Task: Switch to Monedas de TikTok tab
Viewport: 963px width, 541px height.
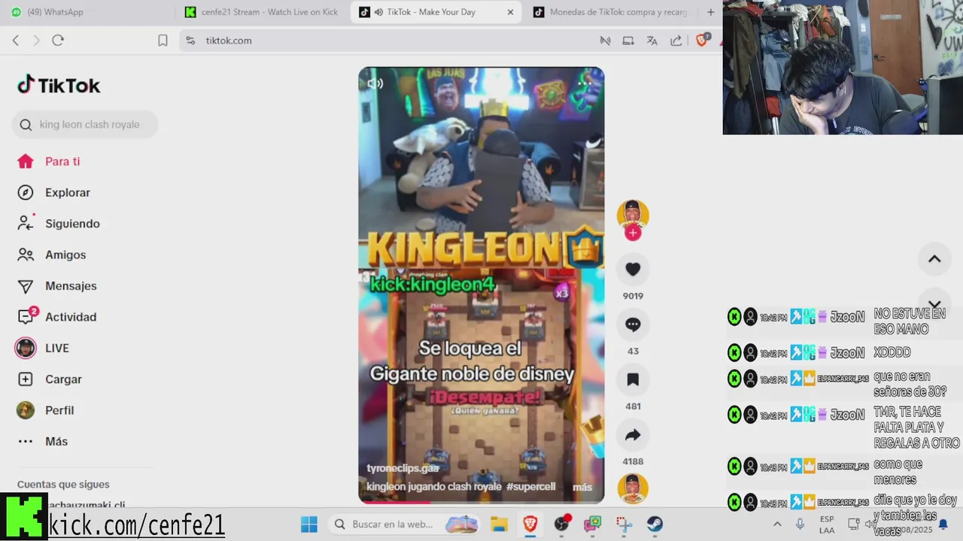Action: 609,12
